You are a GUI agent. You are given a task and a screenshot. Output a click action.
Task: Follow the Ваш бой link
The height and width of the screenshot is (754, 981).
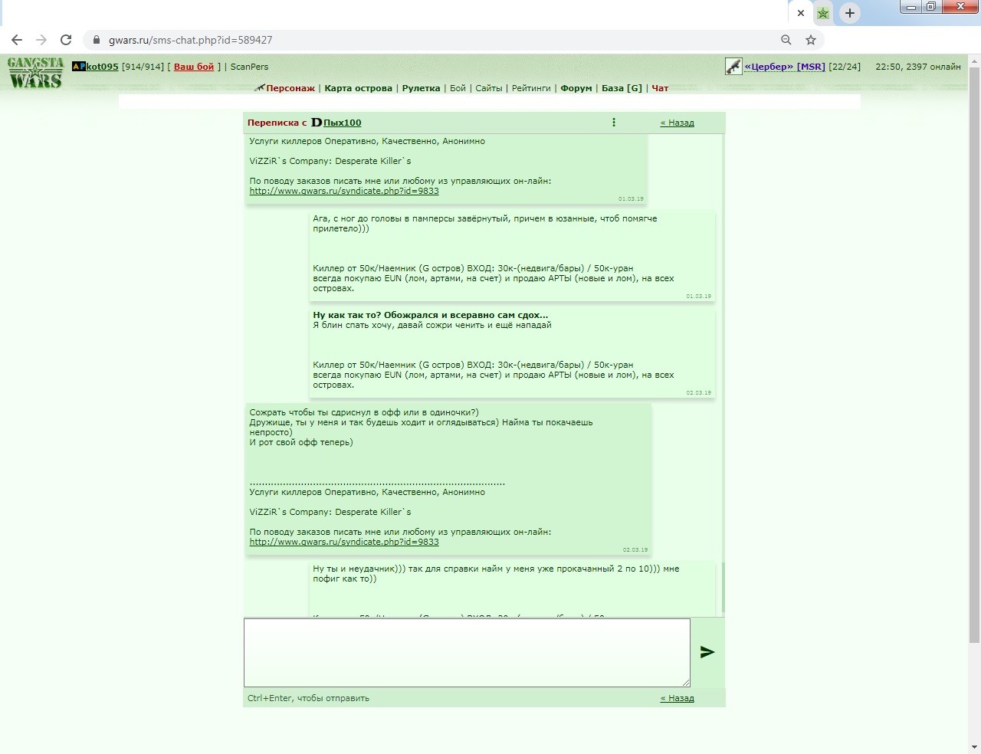click(194, 67)
